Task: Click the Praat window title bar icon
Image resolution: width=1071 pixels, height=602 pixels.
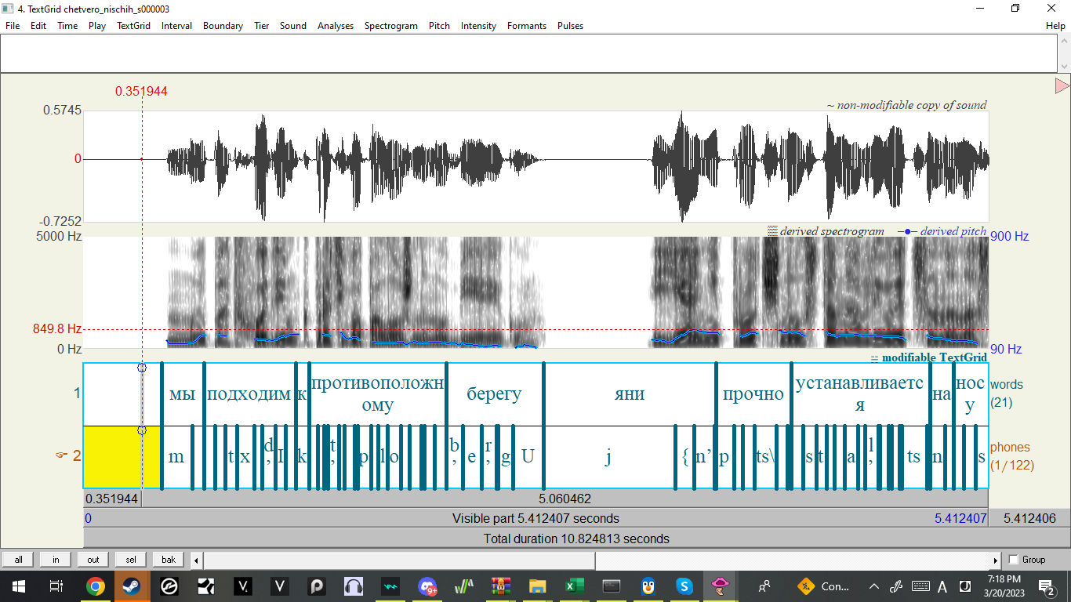Action: coord(8,9)
